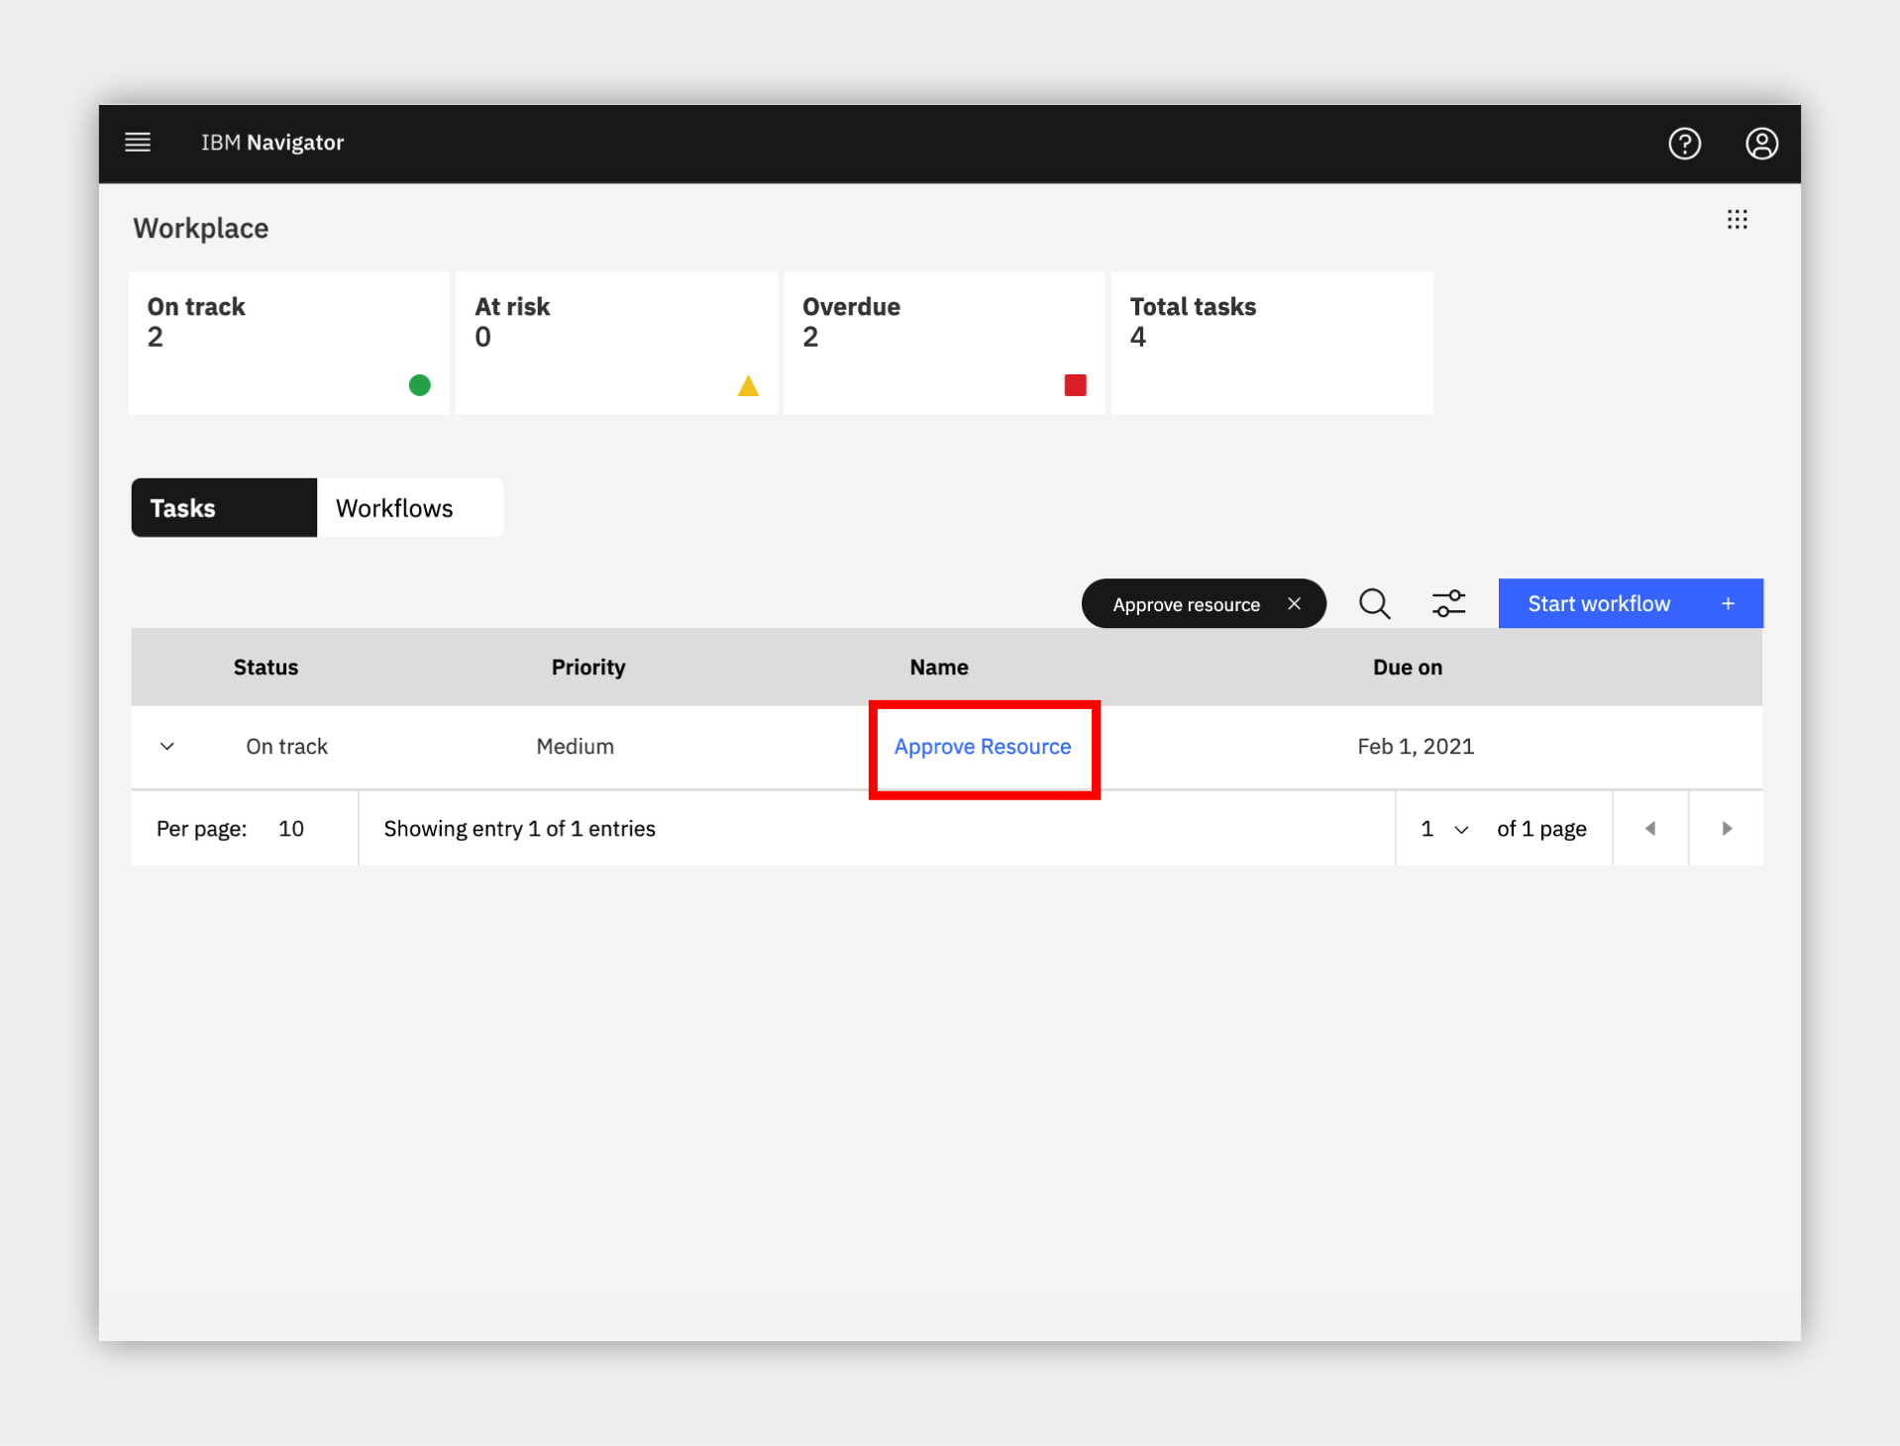Open the help question mark icon
Viewport: 1900px width, 1446px height.
click(x=1684, y=144)
